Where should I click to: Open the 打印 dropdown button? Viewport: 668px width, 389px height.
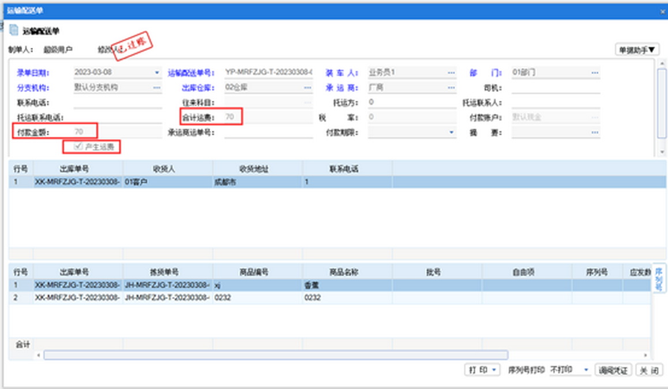(482, 370)
